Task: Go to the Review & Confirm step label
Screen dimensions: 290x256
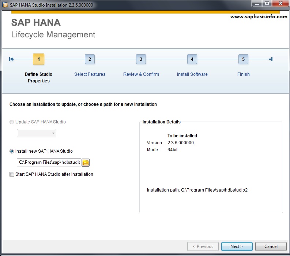Action: click(141, 74)
